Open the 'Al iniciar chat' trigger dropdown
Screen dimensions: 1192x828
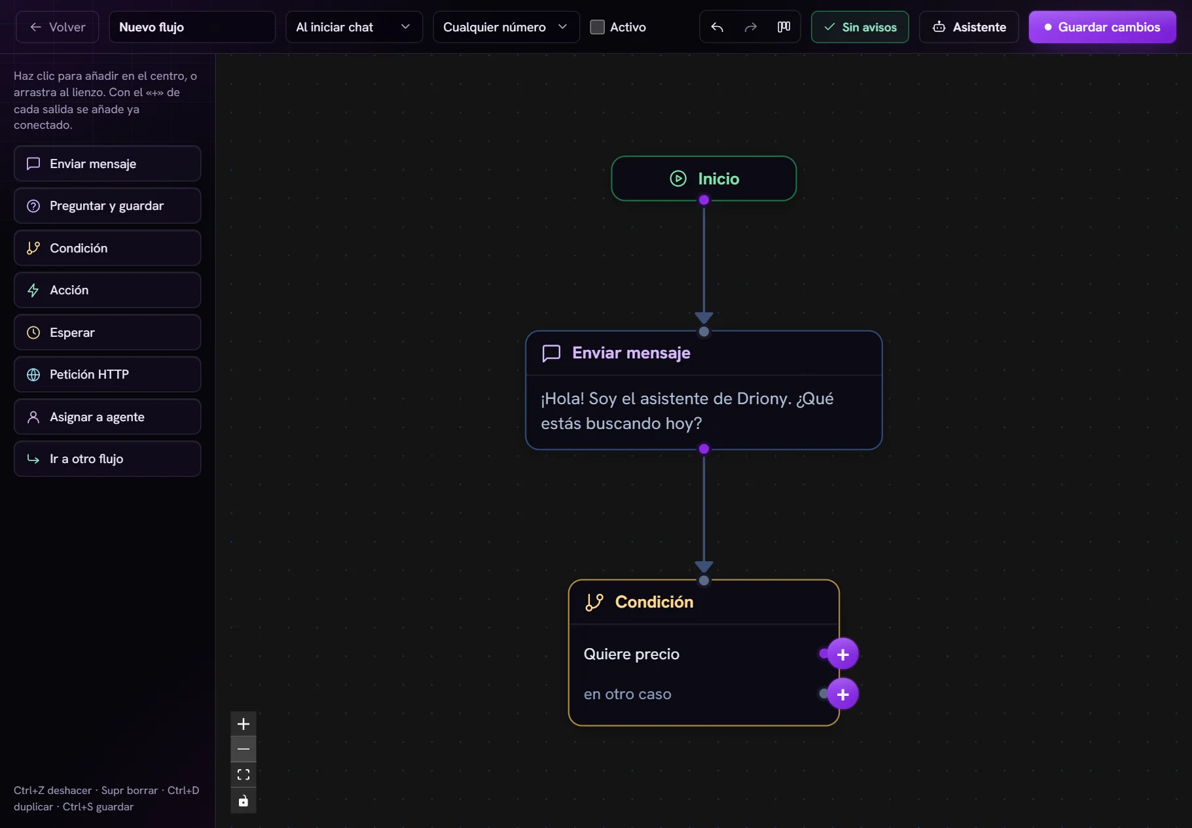(354, 27)
